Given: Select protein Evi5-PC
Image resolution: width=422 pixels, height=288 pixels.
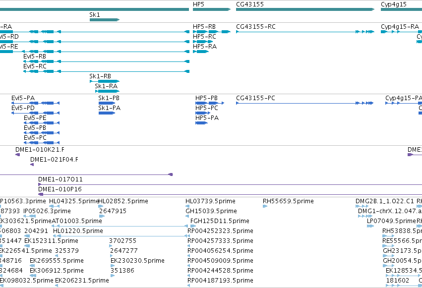Looking at the screenshot, I should pyautogui.click(x=42, y=143).
